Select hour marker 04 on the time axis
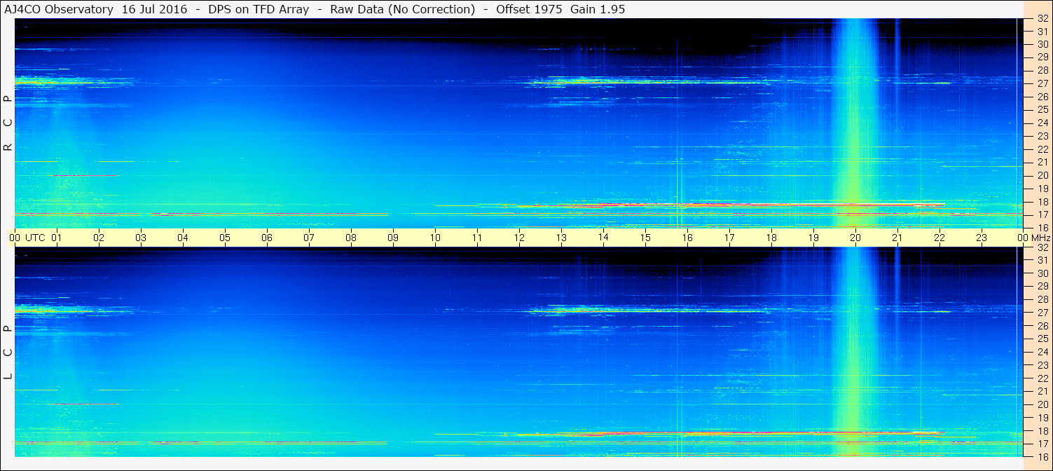This screenshot has width=1053, height=471. 183,238
